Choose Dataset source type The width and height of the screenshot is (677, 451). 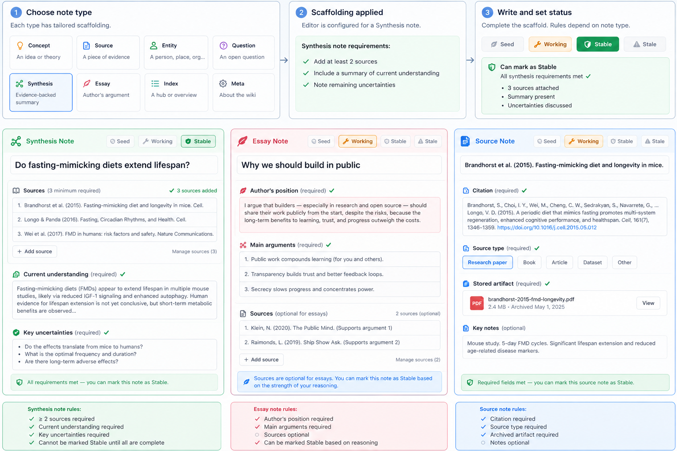[592, 262]
